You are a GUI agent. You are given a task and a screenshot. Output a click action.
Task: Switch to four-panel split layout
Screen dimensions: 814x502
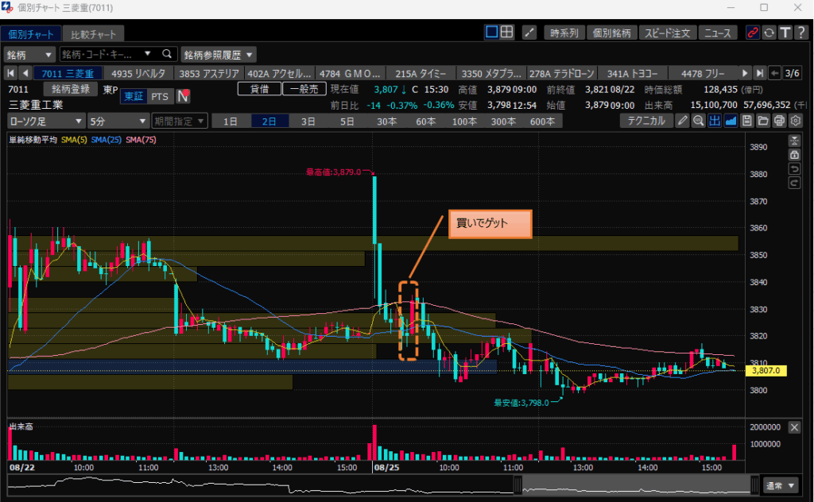coord(507,33)
